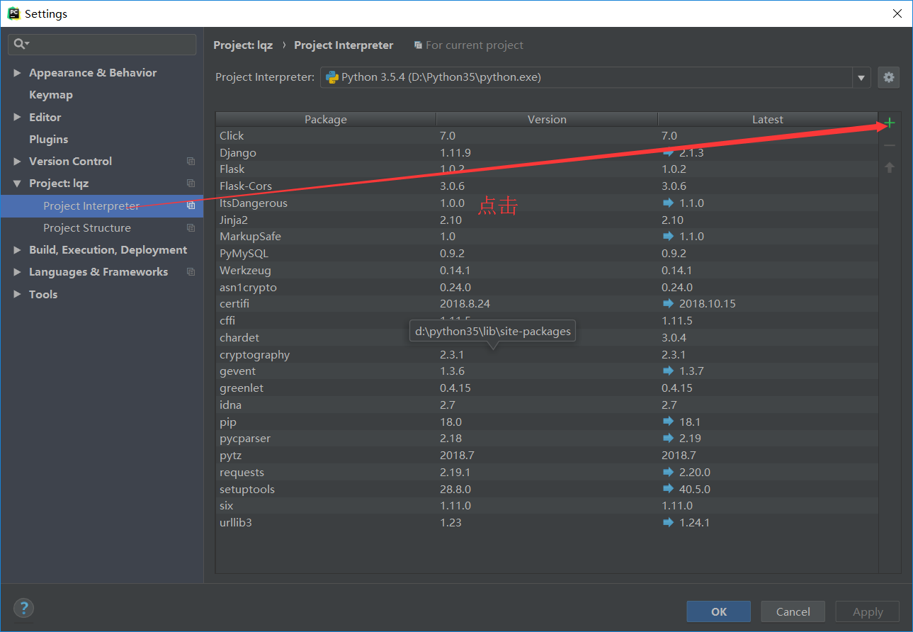
Task: Select the requests package row
Action: click(x=547, y=473)
